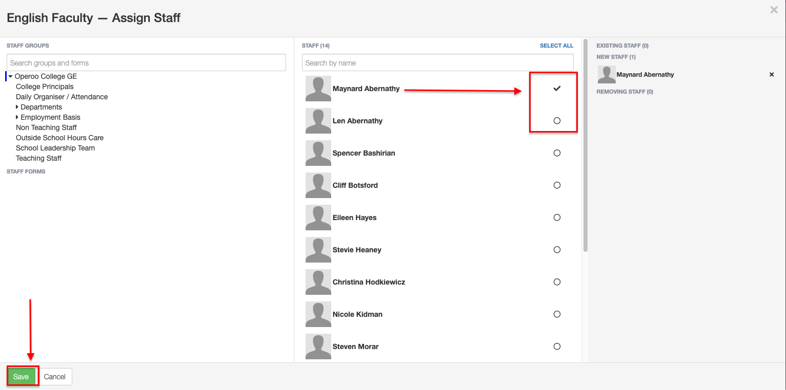This screenshot has width=786, height=390.
Task: Click Nicole Kidman's profile avatar
Action: coord(318,314)
